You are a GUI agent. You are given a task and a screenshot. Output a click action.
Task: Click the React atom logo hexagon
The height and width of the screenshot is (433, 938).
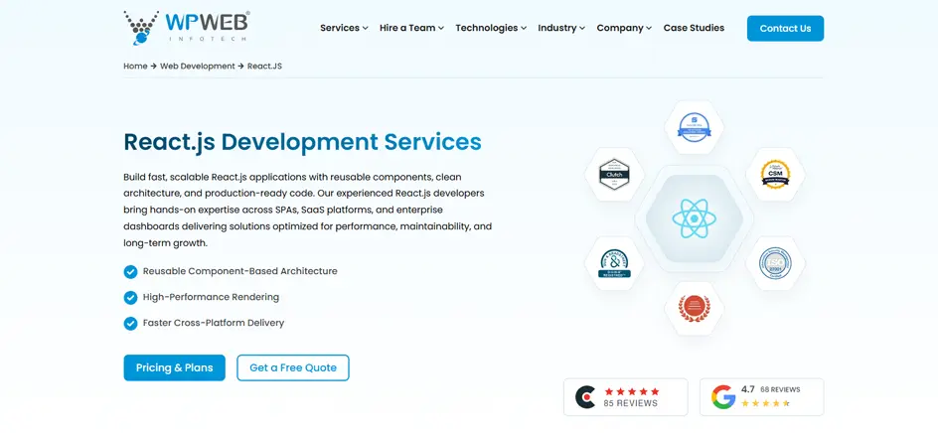694,218
